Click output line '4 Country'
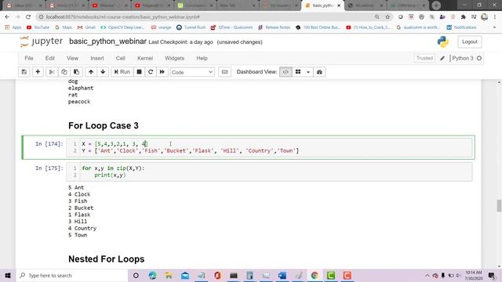Screen dimensions: 502x282 tap(82, 228)
